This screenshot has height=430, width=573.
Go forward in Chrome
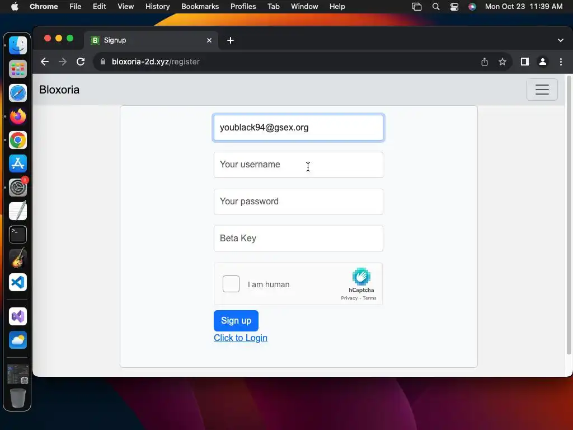click(63, 62)
